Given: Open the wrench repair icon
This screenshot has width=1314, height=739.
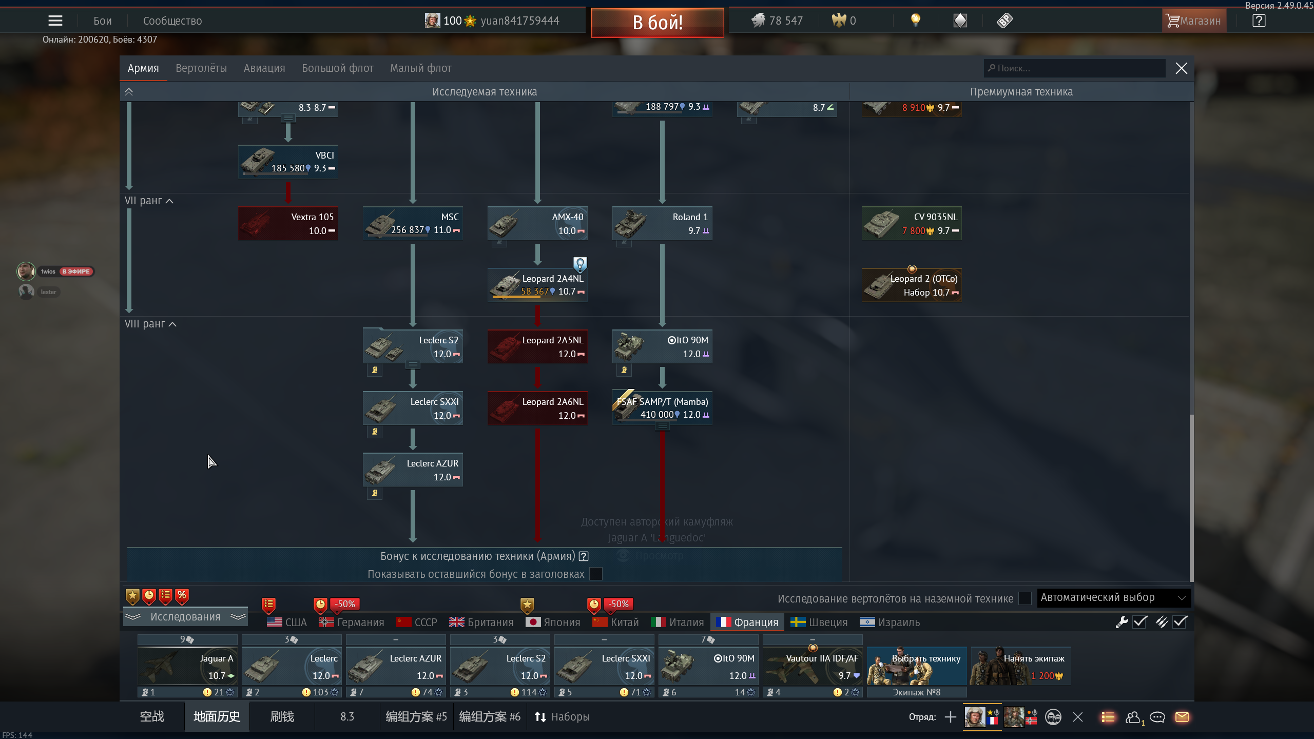Looking at the screenshot, I should coord(1122,622).
